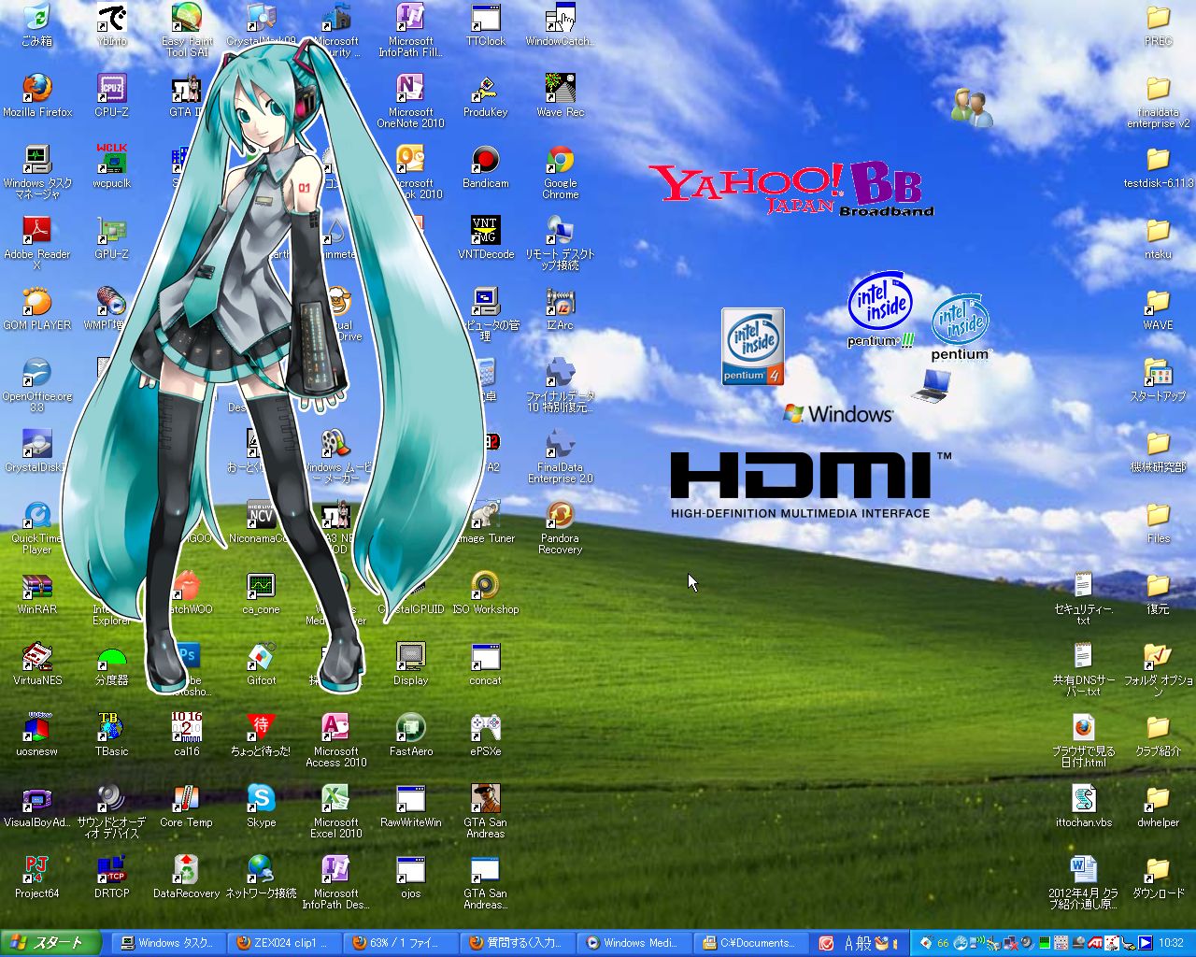1196x957 pixels.
Task: Open the ePSXe emulator shortcut
Action: point(486,735)
